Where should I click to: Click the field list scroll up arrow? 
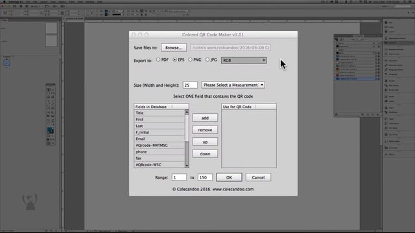click(x=187, y=112)
